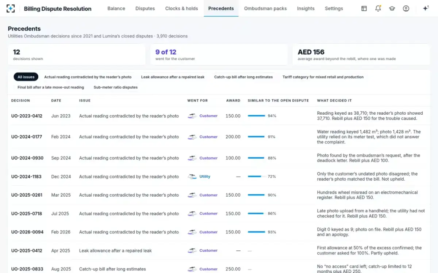Viewport: 438px width, 273px height.
Task: Click the scales icon for UO-2026-0094
Action: (192, 232)
